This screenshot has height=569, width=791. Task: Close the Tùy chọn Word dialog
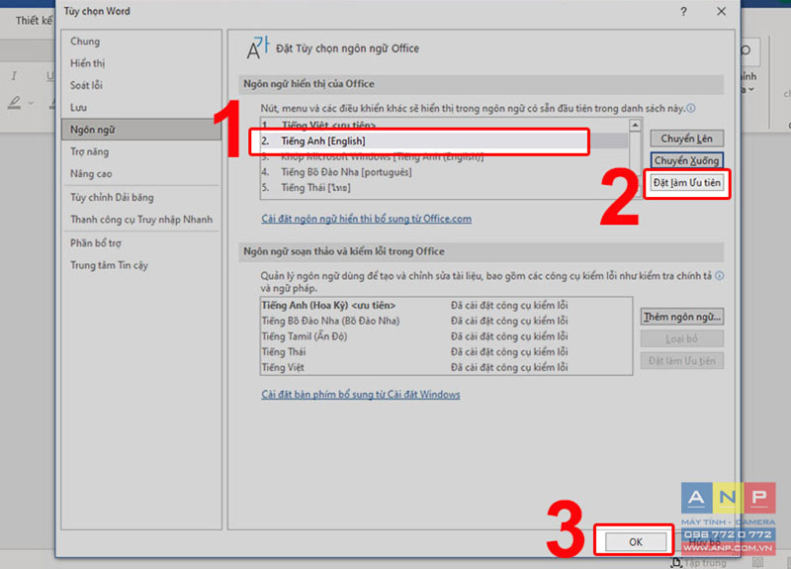pos(722,11)
